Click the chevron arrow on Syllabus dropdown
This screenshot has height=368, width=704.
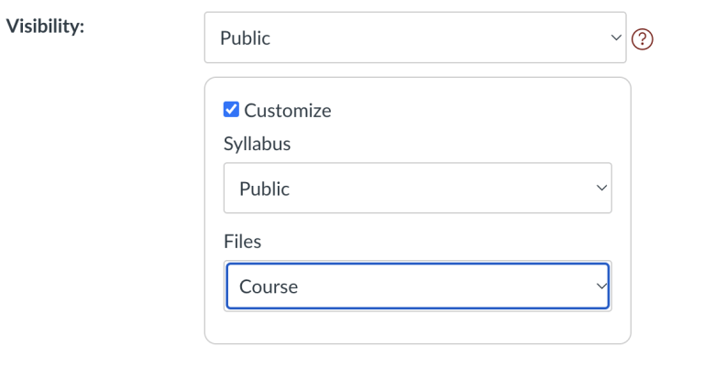click(601, 189)
